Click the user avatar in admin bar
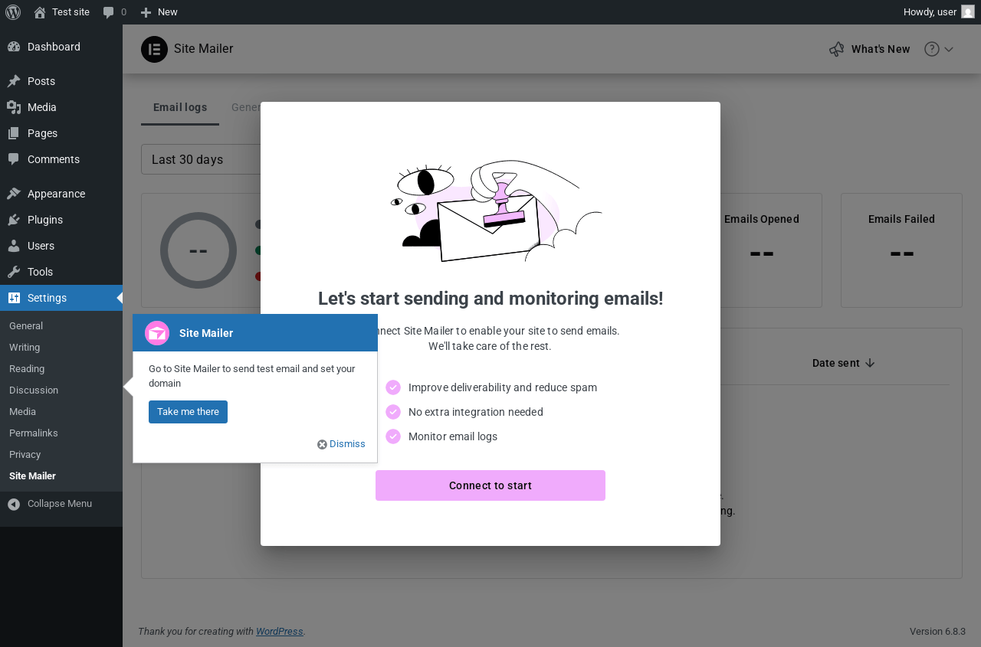This screenshot has height=647, width=981. pyautogui.click(x=968, y=12)
